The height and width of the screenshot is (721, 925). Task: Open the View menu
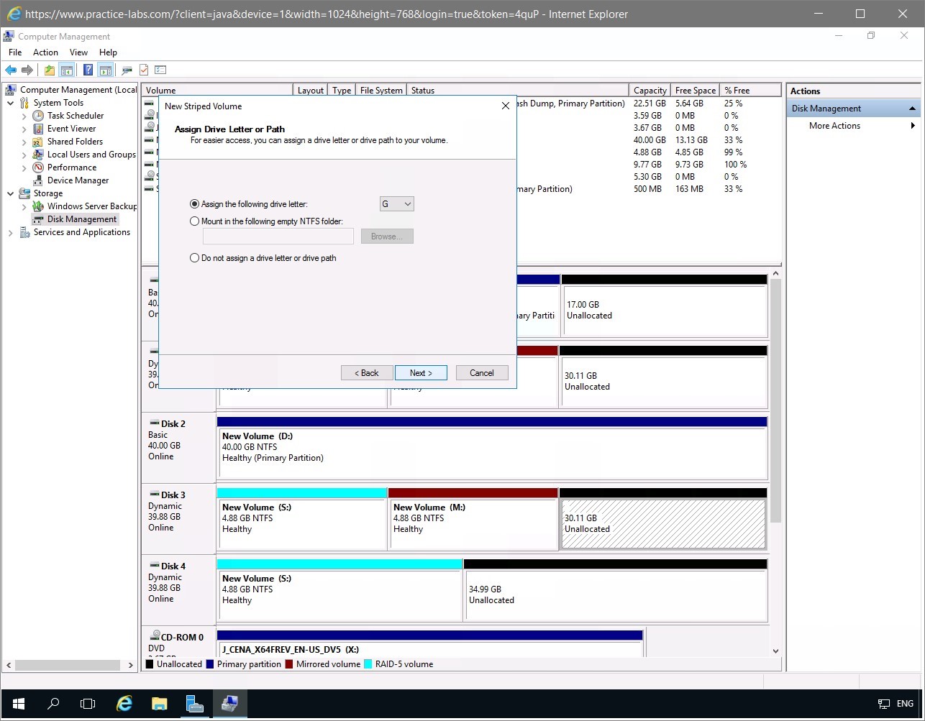click(x=78, y=52)
